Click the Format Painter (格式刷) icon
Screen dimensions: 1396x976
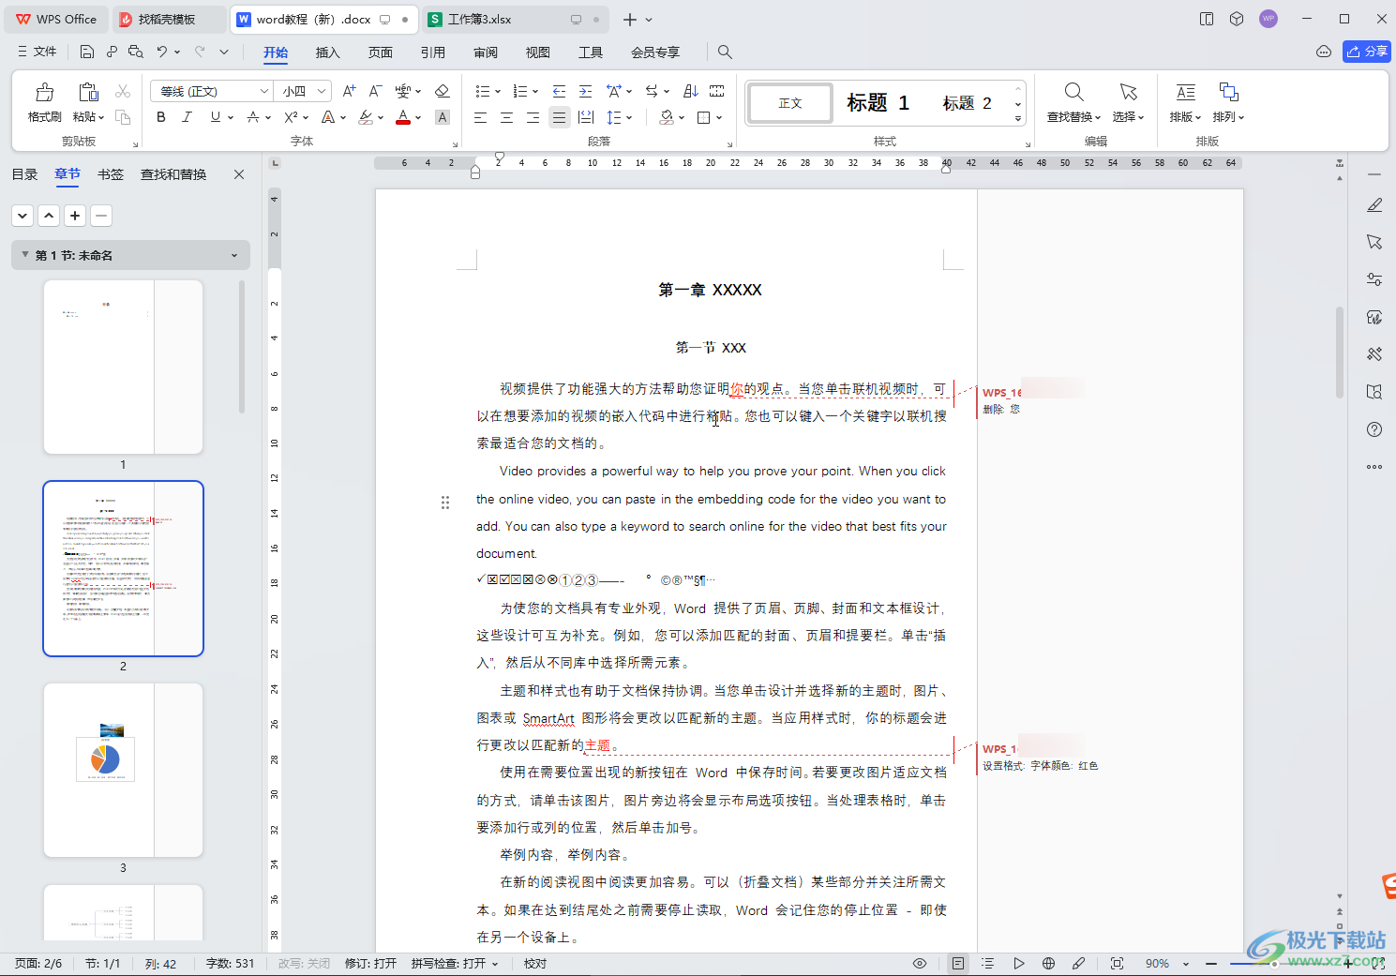point(44,93)
